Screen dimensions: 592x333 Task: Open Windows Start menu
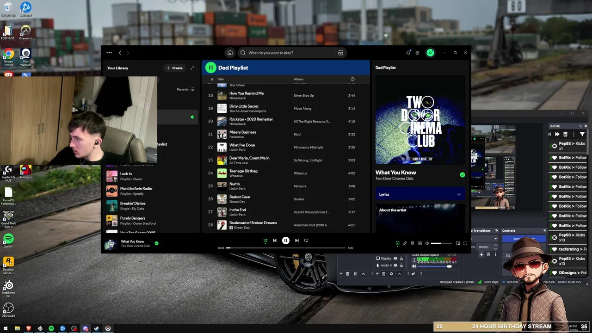coord(6,328)
